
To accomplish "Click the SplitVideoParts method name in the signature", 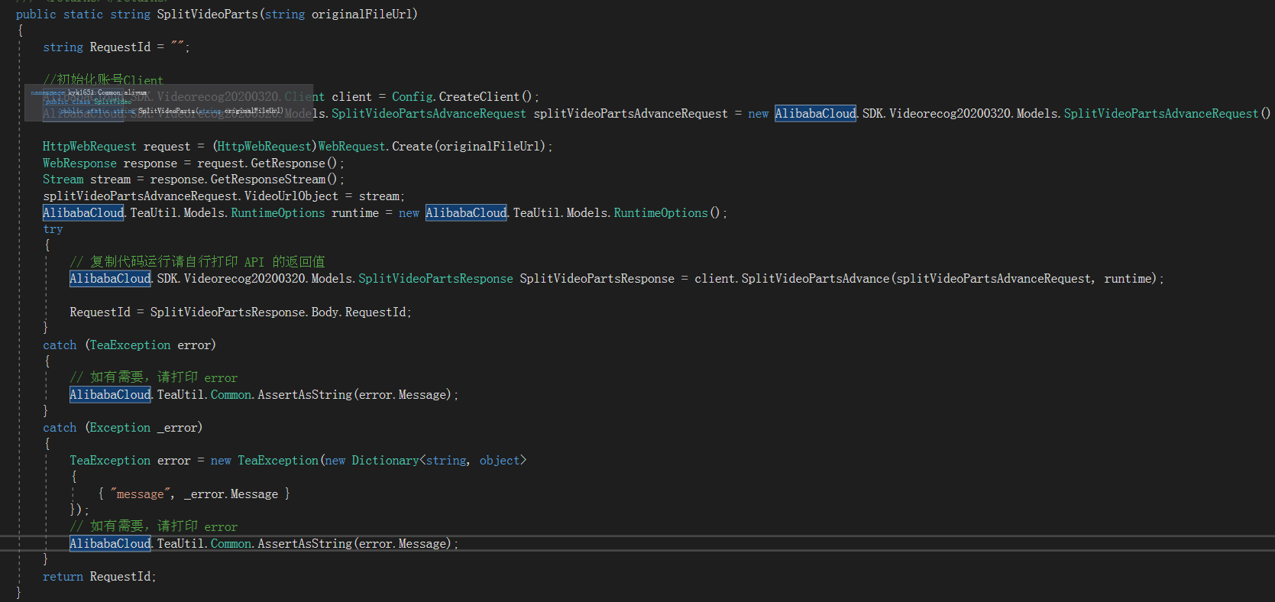I will click(x=208, y=15).
